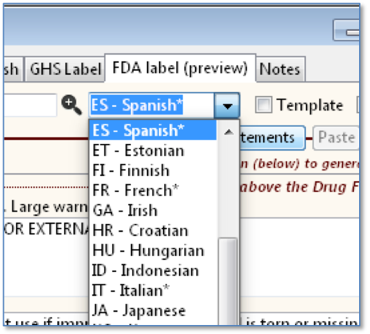Select the FDA label (preview) tab
The width and height of the screenshot is (370, 334).
pyautogui.click(x=180, y=68)
